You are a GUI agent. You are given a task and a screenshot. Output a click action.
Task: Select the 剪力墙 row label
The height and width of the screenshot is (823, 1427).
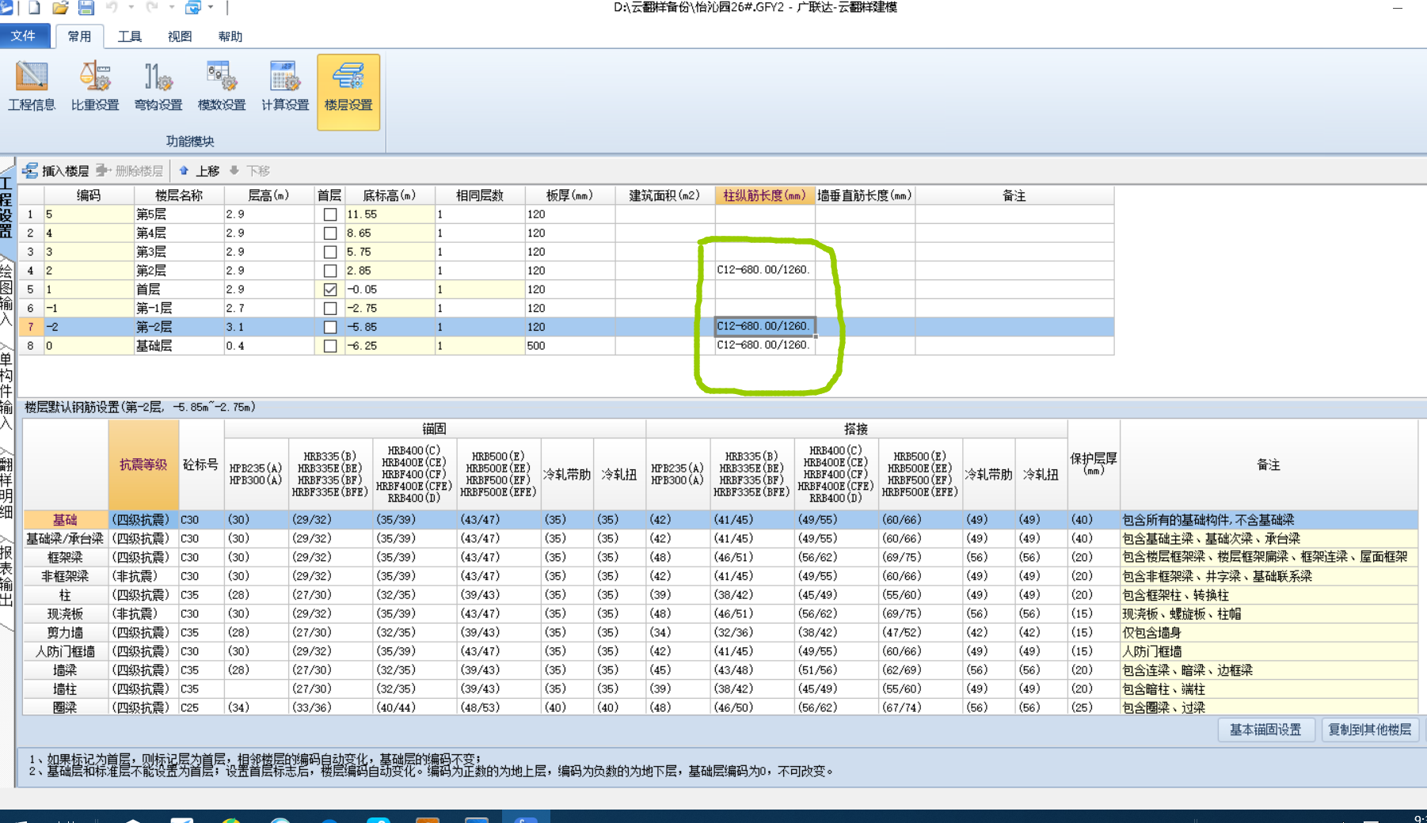[x=65, y=632]
